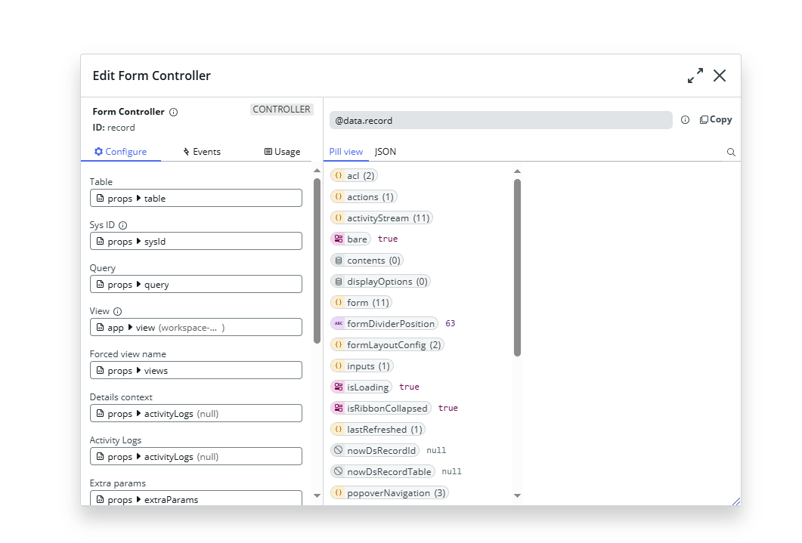This screenshot has height=543, width=802.
Task: Copy the data record path
Action: 716,119
